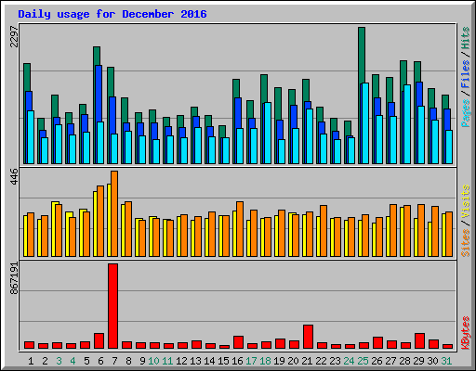This screenshot has width=476, height=371.
Task: Click day label 6 on the x-axis
Action: (100, 361)
